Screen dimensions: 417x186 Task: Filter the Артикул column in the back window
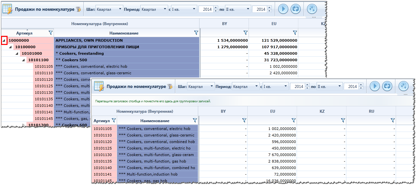tap(50, 33)
